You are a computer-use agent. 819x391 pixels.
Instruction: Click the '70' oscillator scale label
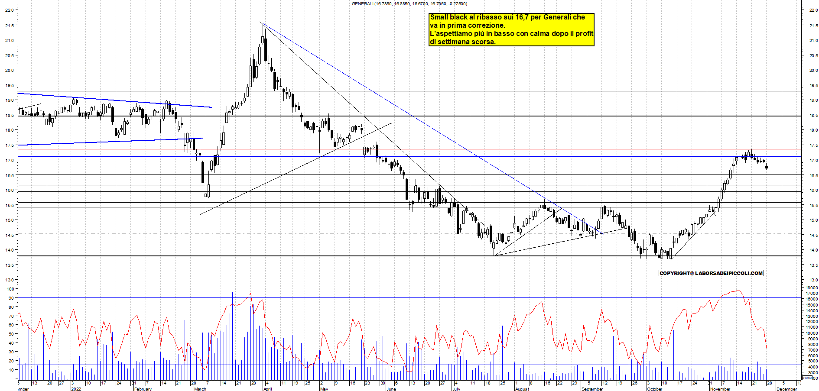click(x=11, y=316)
